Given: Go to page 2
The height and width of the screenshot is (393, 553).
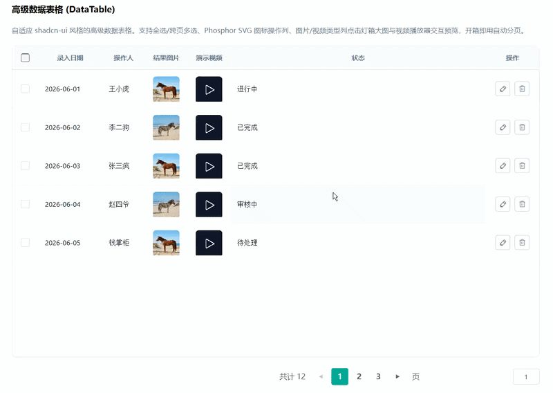Looking at the screenshot, I should [359, 376].
